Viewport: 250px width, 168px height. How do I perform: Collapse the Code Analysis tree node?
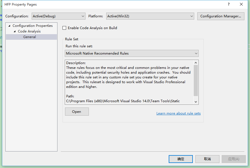[15, 31]
